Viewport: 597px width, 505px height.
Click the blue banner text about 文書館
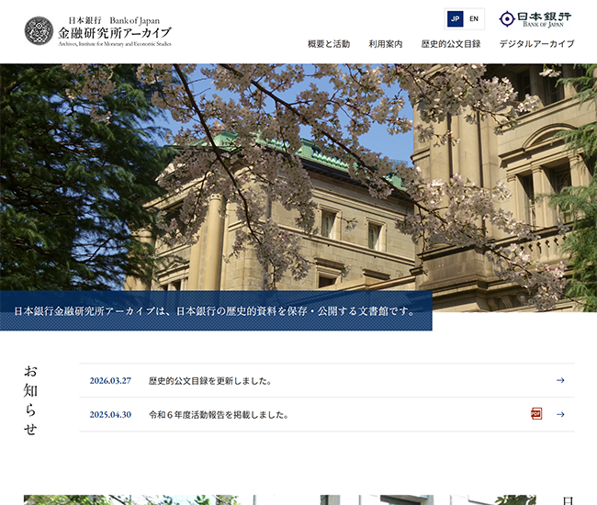pyautogui.click(x=215, y=311)
